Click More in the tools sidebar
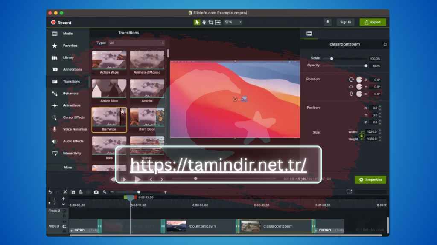 [x=68, y=168]
